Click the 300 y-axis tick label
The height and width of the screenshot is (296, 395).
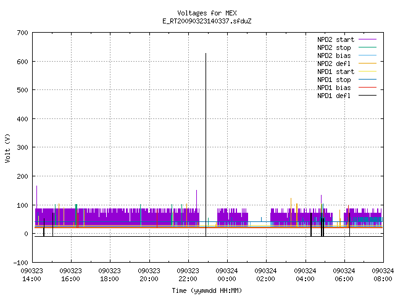[22, 147]
